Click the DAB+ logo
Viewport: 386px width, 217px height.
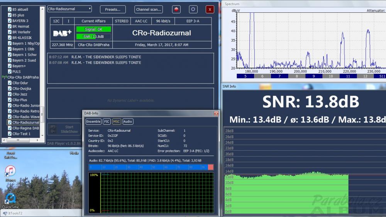(62, 33)
